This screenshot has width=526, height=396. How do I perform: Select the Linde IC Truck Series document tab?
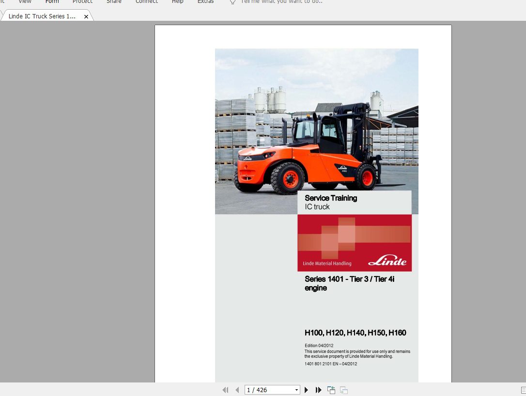pos(42,16)
